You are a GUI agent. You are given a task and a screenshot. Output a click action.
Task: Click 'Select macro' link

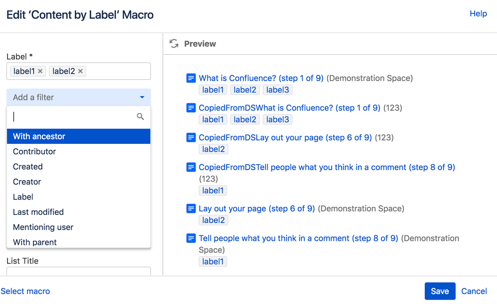[x=25, y=291]
